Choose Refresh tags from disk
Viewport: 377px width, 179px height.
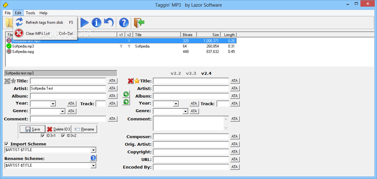click(x=45, y=22)
